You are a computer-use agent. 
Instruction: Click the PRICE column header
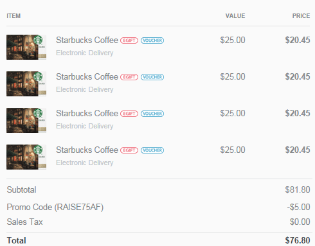tap(301, 16)
